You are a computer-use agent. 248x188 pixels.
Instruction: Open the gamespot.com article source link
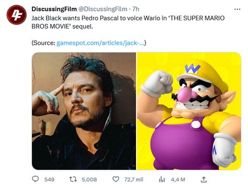coord(100,43)
